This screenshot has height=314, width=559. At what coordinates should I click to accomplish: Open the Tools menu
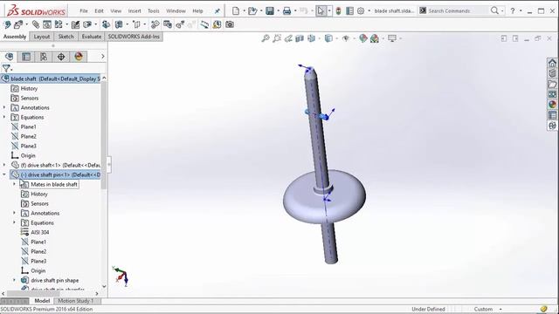(154, 11)
